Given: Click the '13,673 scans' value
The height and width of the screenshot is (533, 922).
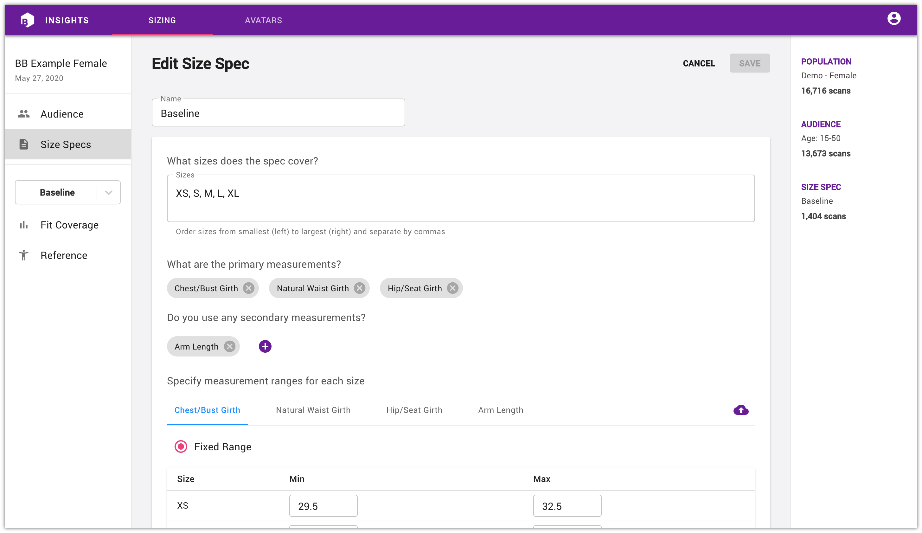Looking at the screenshot, I should (x=826, y=154).
